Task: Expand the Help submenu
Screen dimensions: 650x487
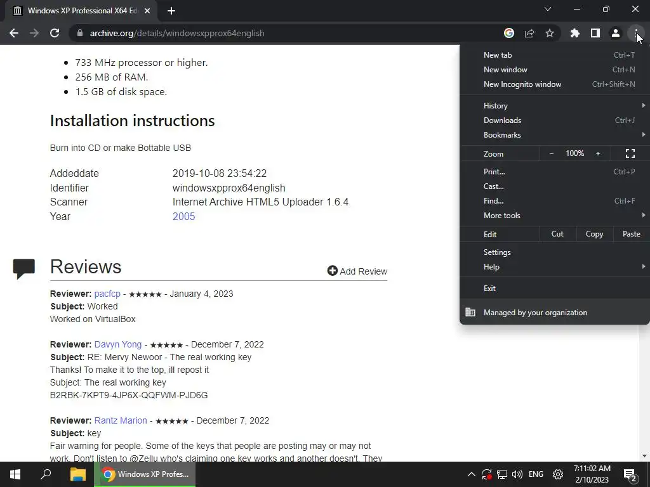Action: [555, 267]
